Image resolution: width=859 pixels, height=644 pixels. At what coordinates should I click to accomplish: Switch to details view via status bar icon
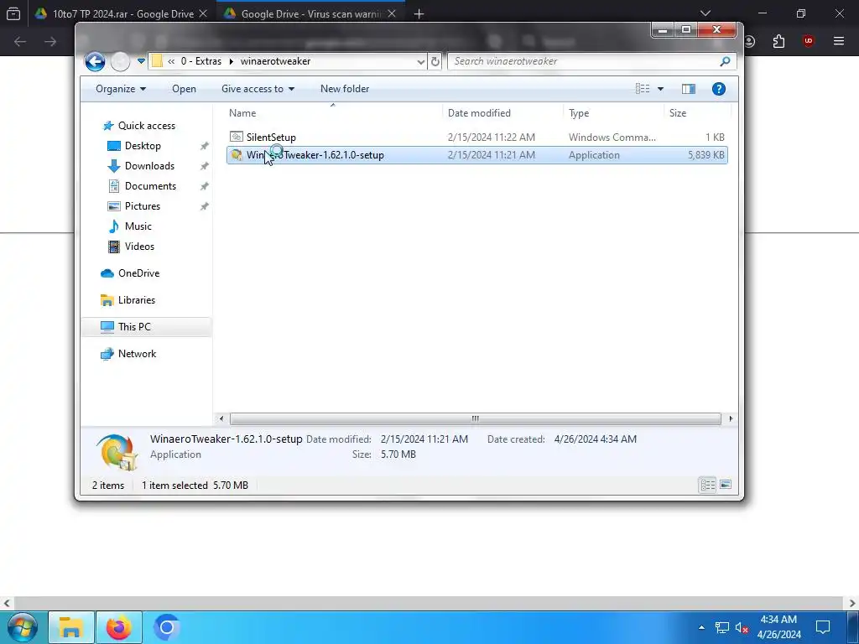708,486
